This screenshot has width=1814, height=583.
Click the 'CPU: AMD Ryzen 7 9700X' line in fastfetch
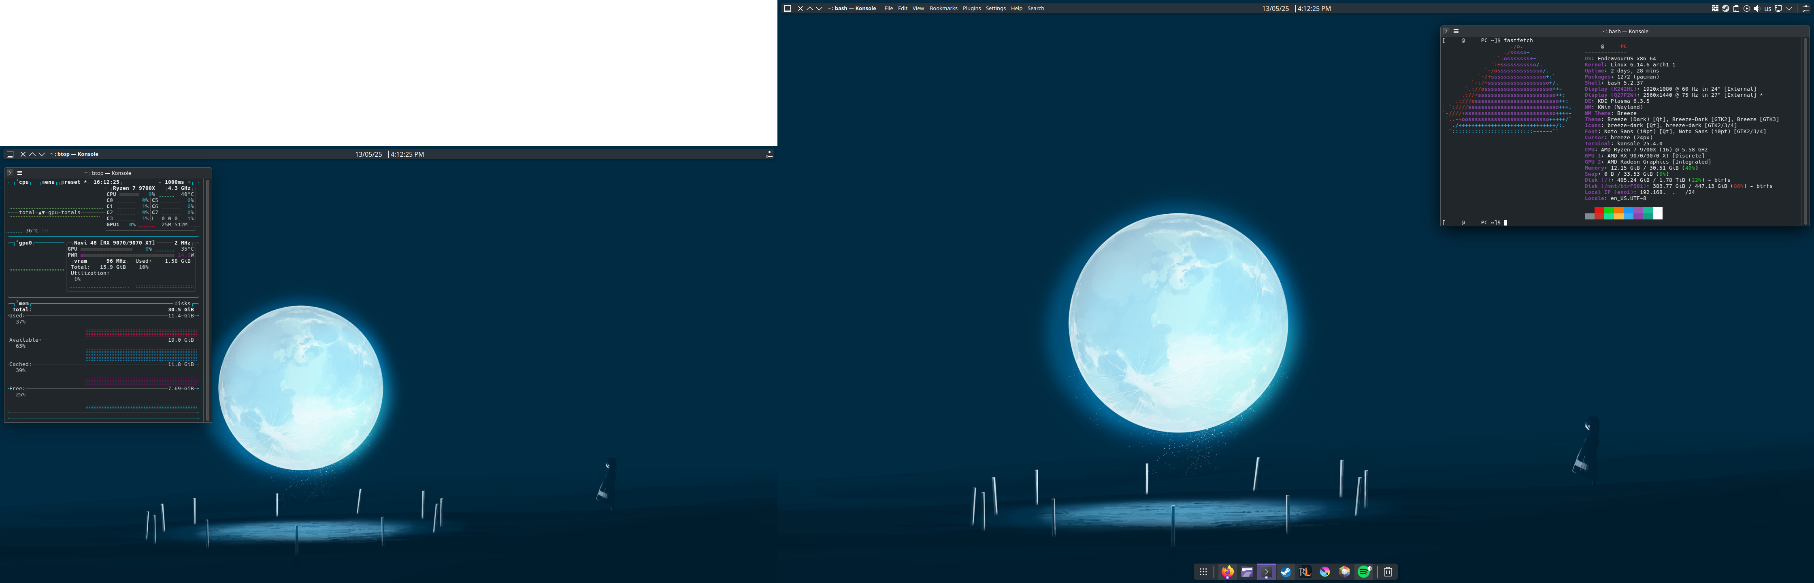[1646, 150]
